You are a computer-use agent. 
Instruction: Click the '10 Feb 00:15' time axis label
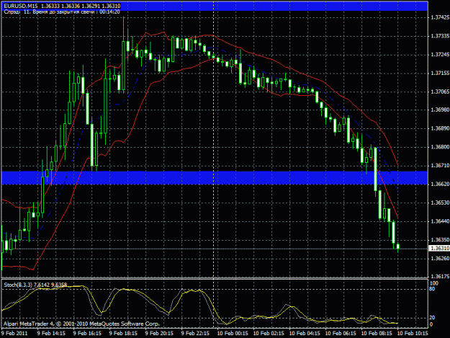point(233,333)
